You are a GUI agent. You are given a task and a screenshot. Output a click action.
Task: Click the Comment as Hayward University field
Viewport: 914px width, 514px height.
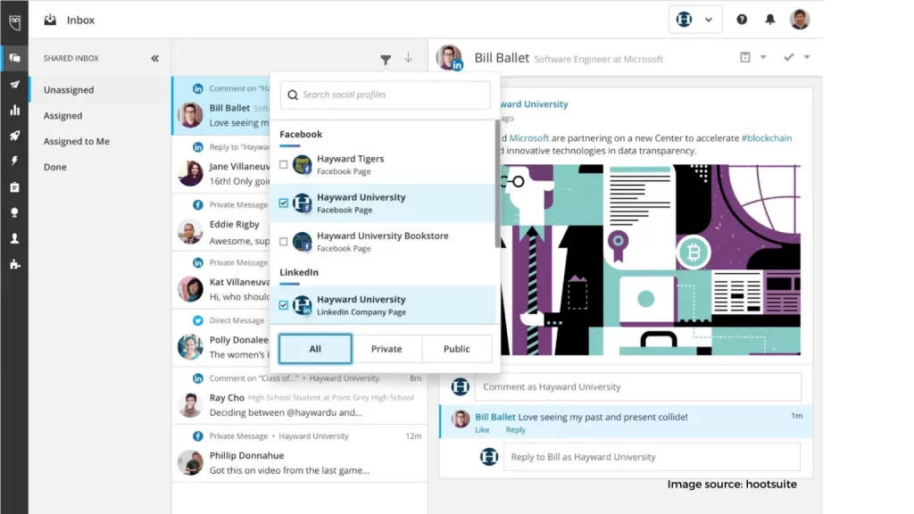pos(637,386)
